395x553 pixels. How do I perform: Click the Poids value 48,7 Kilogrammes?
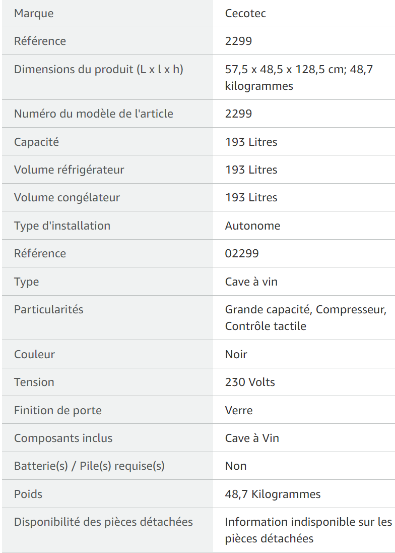pos(273,494)
